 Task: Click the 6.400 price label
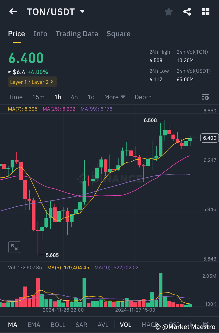pos(209,138)
